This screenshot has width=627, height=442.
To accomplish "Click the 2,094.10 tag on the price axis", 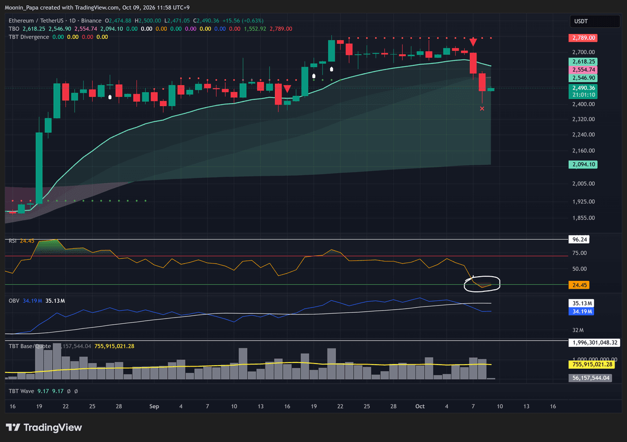I will pos(583,165).
